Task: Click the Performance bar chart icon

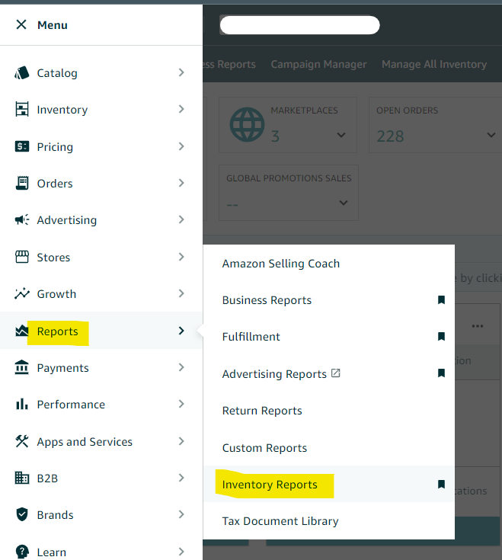Action: coord(22,404)
